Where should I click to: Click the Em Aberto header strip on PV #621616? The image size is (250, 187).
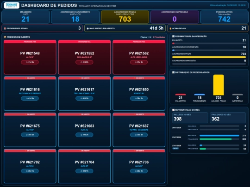[x=30, y=78]
